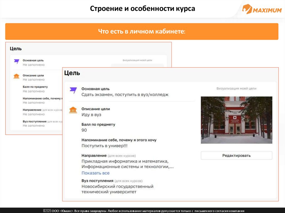The width and height of the screenshot is (285, 213).
Task: Click purple flag icon beside filled Основная цель
Action: pos(73,90)
